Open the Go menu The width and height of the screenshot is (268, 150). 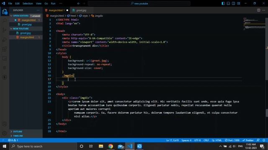pos(46,3)
